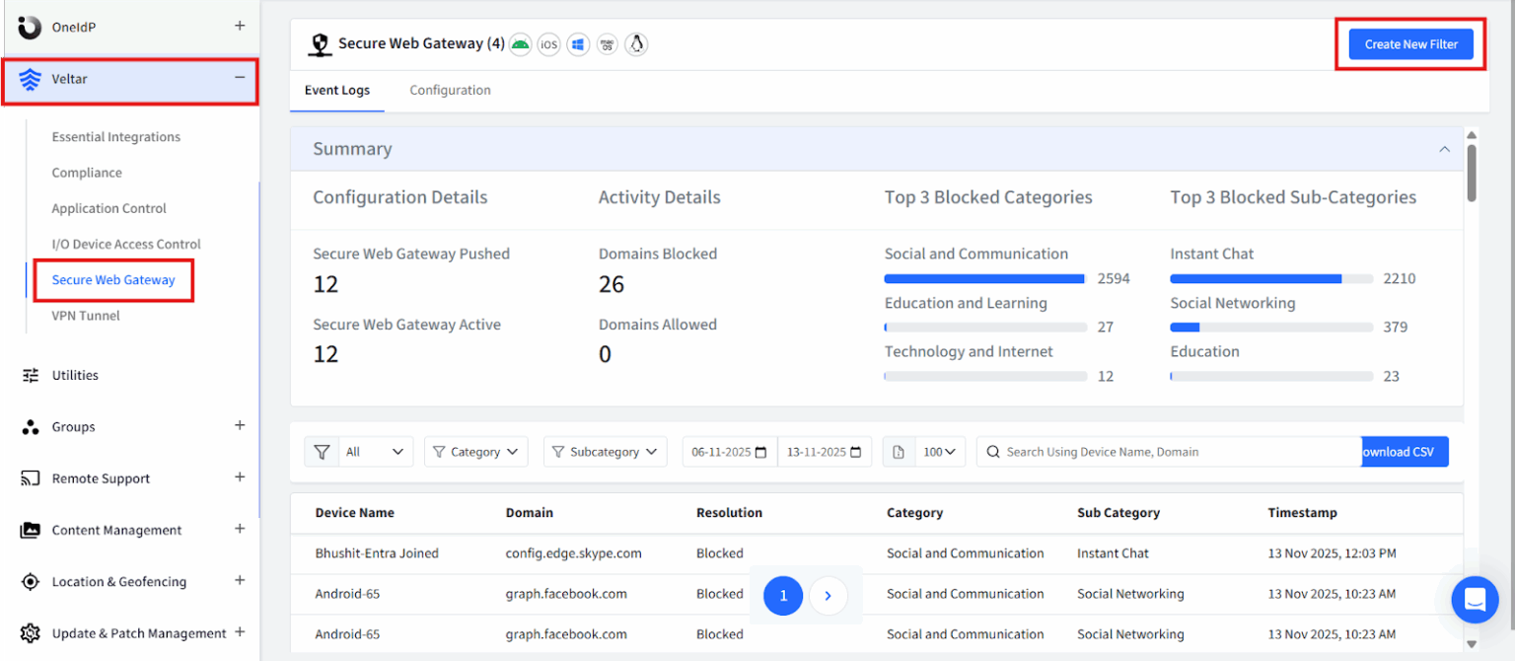Open VPN Tunnel in the sidebar

(x=86, y=316)
